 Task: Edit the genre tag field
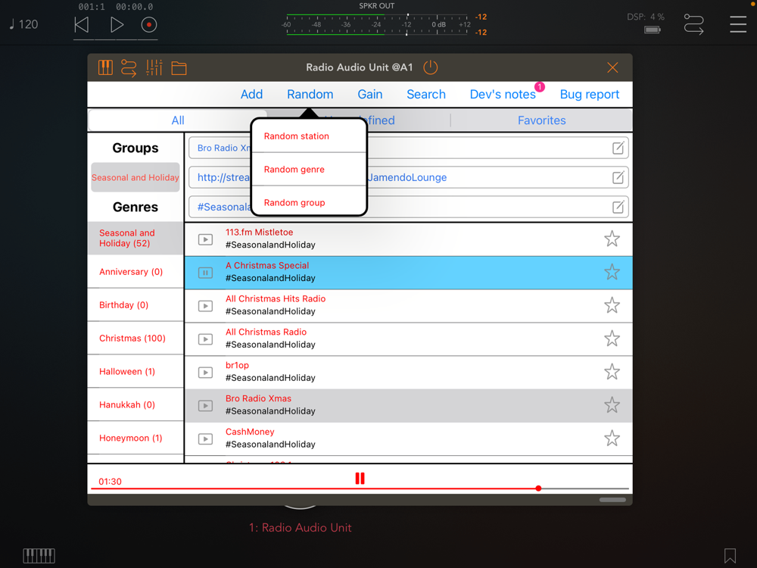point(618,208)
